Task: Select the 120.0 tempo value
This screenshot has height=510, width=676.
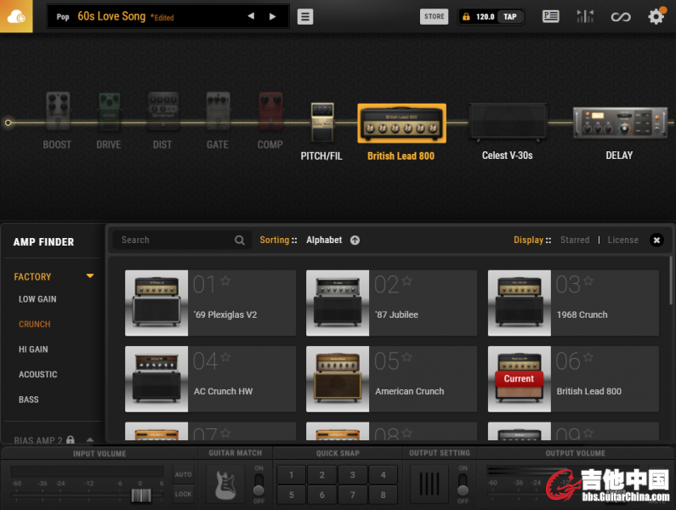Action: click(485, 17)
